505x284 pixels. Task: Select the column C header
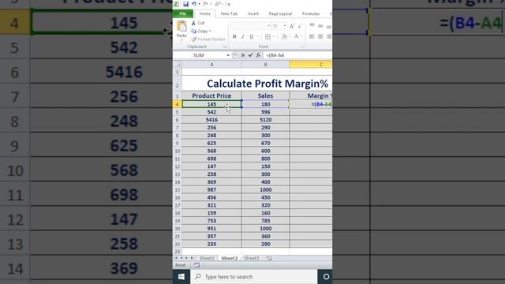coord(311,65)
